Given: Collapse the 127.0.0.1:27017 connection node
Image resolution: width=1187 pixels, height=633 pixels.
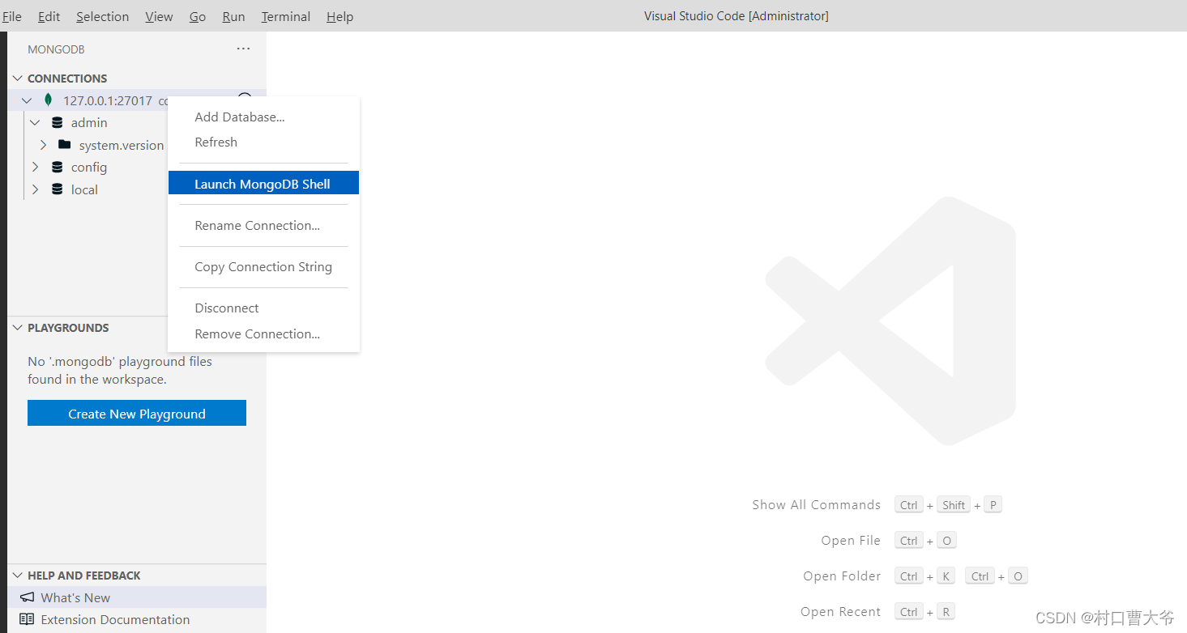Looking at the screenshot, I should click(27, 100).
